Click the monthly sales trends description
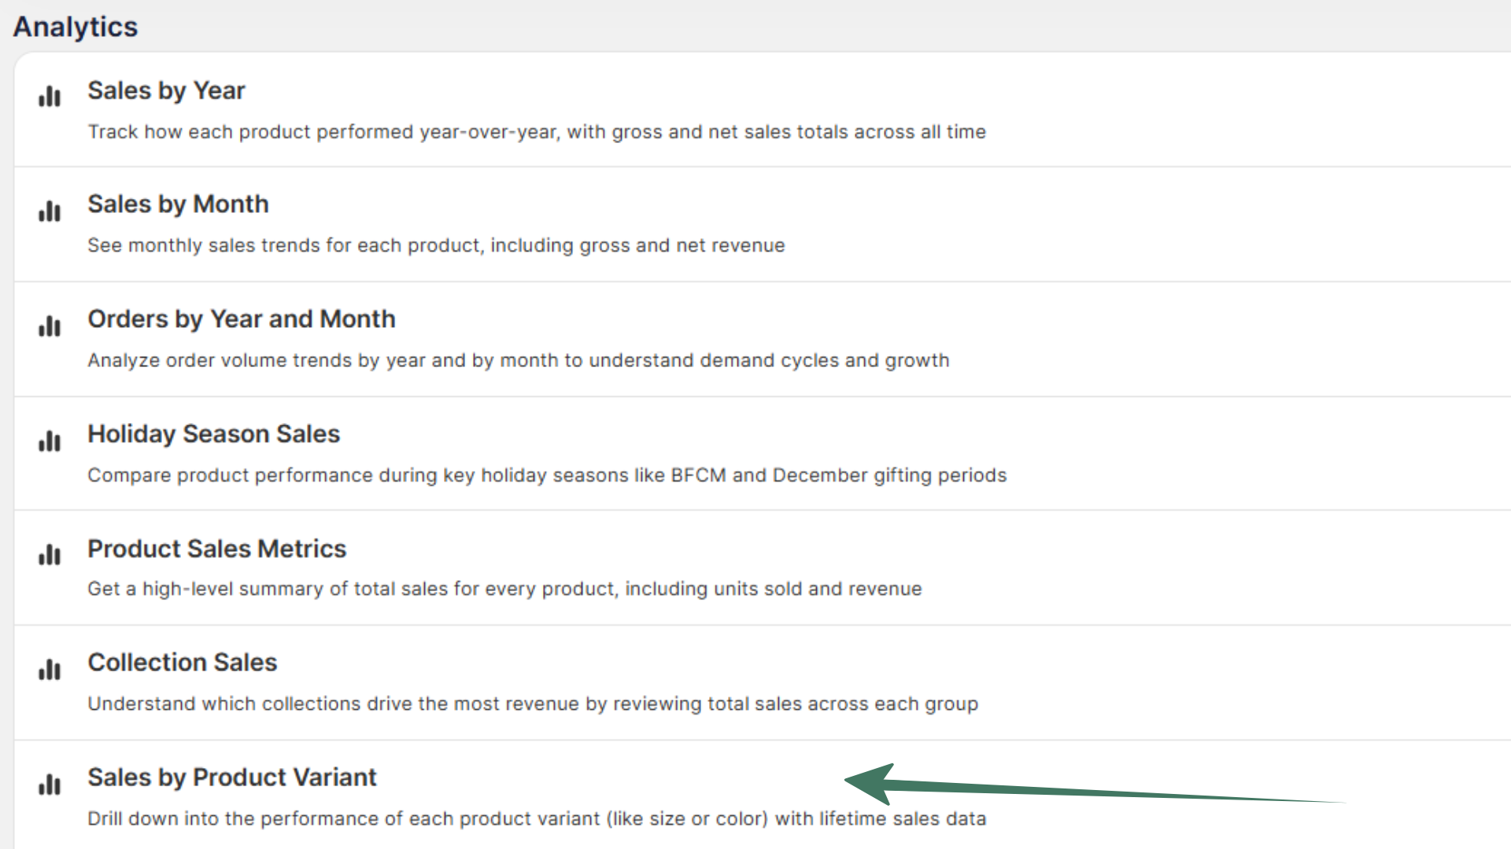Screen dimensions: 1511x849 pos(436,244)
